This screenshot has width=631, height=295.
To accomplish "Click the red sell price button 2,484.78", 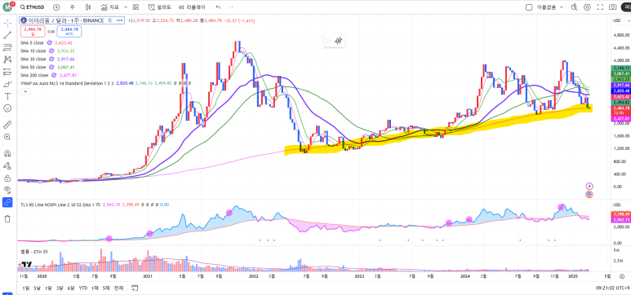I will pyautogui.click(x=33, y=31).
